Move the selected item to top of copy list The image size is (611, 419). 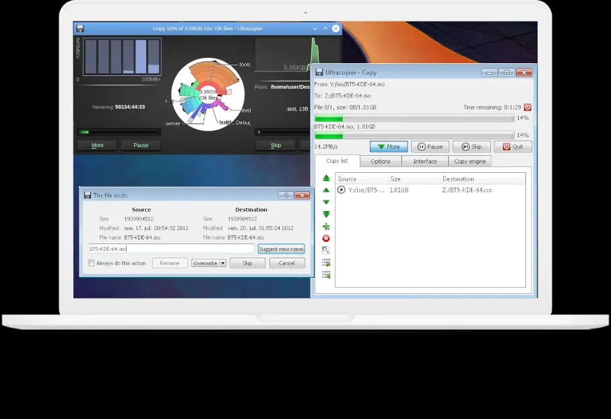[326, 178]
